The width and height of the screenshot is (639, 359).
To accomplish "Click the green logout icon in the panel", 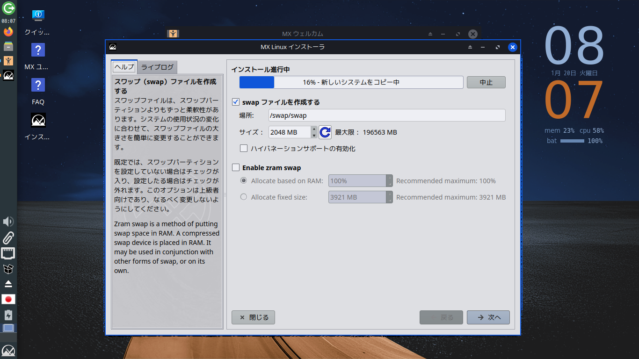I will 8,8.
